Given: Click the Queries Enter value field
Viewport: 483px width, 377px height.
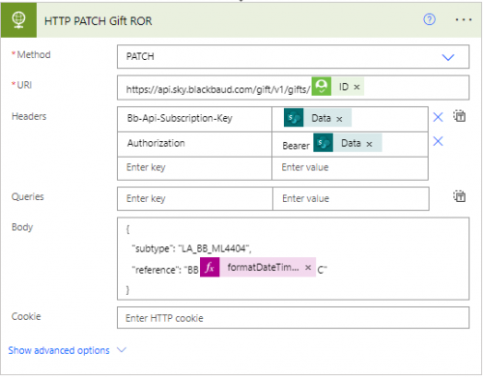Looking at the screenshot, I should click(351, 198).
